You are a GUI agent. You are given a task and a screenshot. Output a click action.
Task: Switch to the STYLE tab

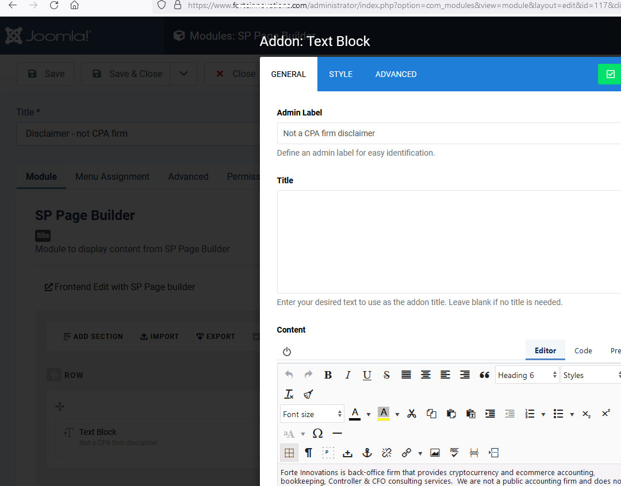[x=340, y=74]
